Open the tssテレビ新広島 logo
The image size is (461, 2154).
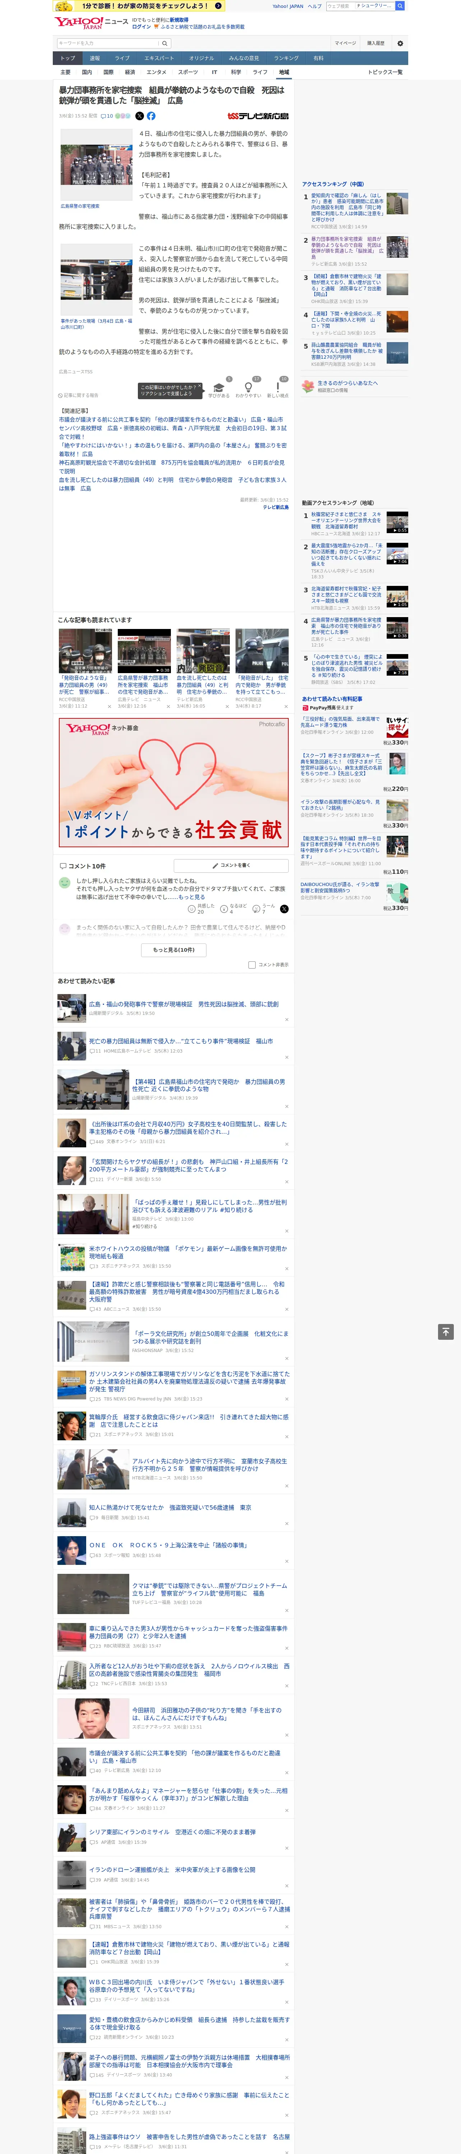click(x=258, y=116)
